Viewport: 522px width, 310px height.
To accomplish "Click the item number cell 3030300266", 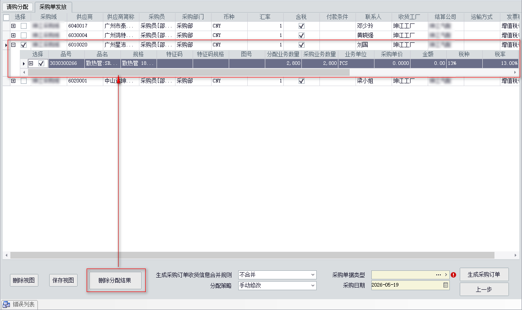I will 66,63.
